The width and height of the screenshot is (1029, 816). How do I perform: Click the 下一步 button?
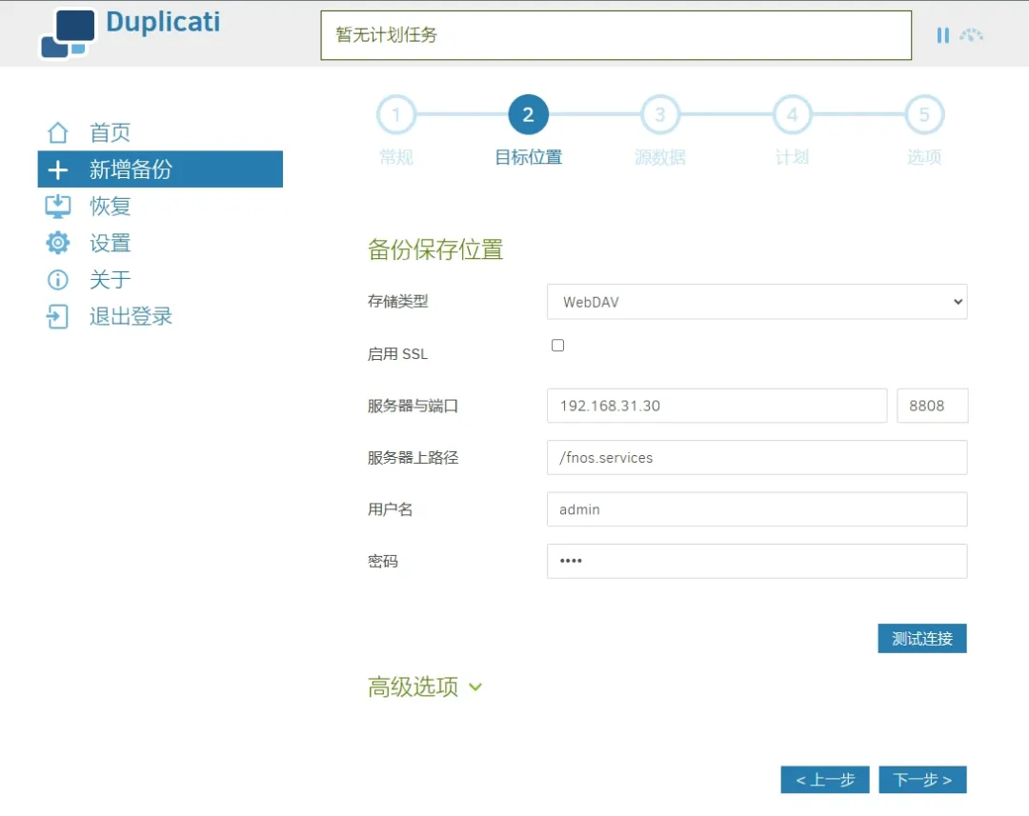pyautogui.click(x=921, y=780)
